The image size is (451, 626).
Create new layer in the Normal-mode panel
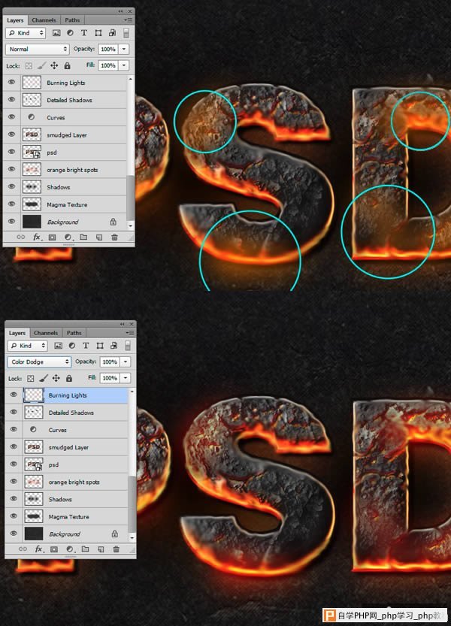99,237
